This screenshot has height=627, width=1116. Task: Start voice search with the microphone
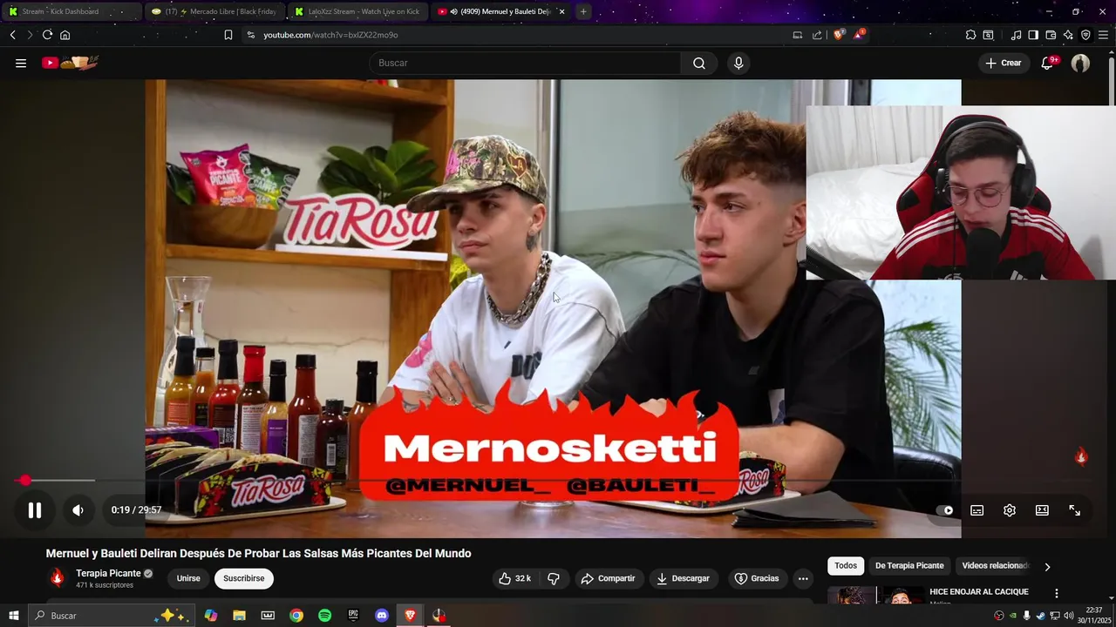point(738,63)
